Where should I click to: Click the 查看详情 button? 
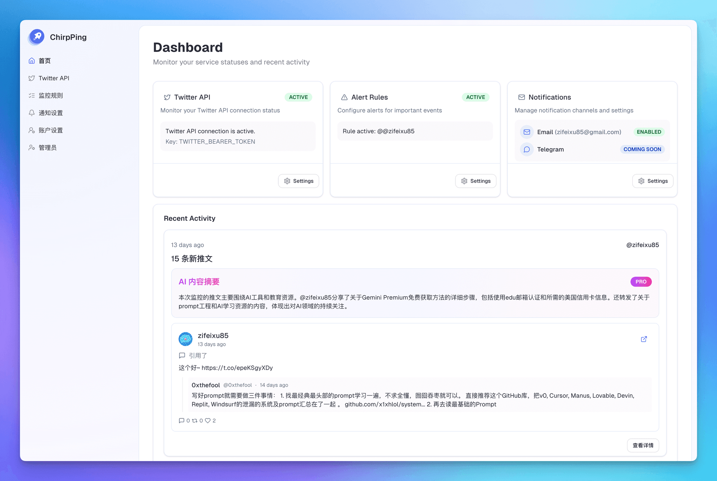pyautogui.click(x=643, y=445)
